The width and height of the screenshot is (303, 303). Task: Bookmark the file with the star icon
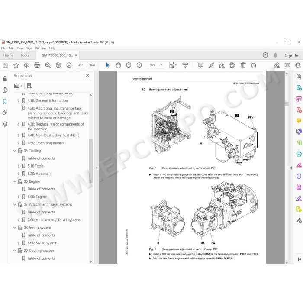point(16,65)
